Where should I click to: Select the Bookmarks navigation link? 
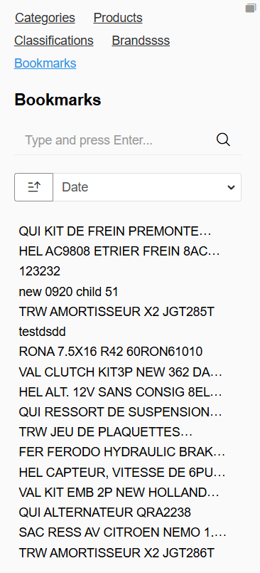[45, 63]
